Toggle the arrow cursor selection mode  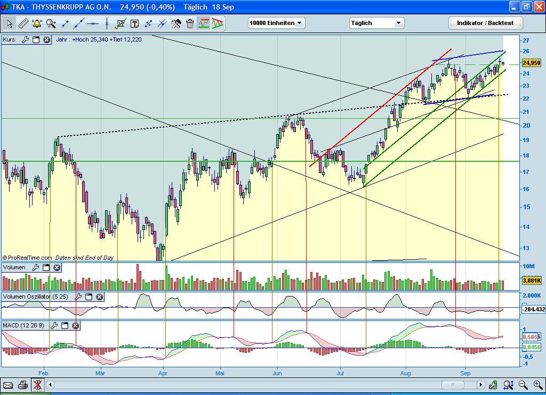click(9, 23)
